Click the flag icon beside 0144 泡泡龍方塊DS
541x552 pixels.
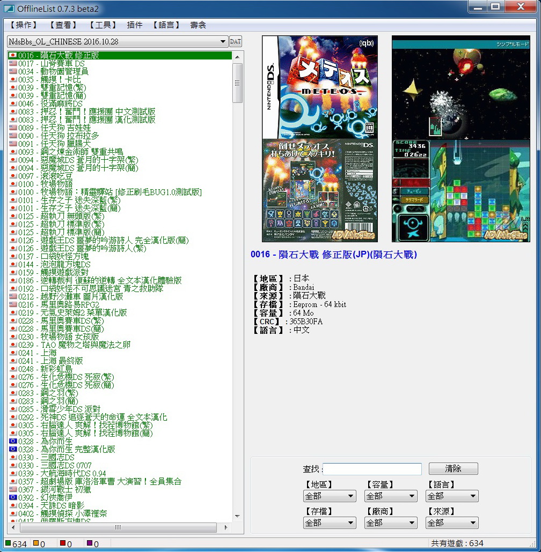point(13,264)
